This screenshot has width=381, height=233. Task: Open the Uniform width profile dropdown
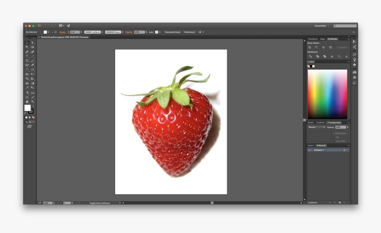(102, 32)
